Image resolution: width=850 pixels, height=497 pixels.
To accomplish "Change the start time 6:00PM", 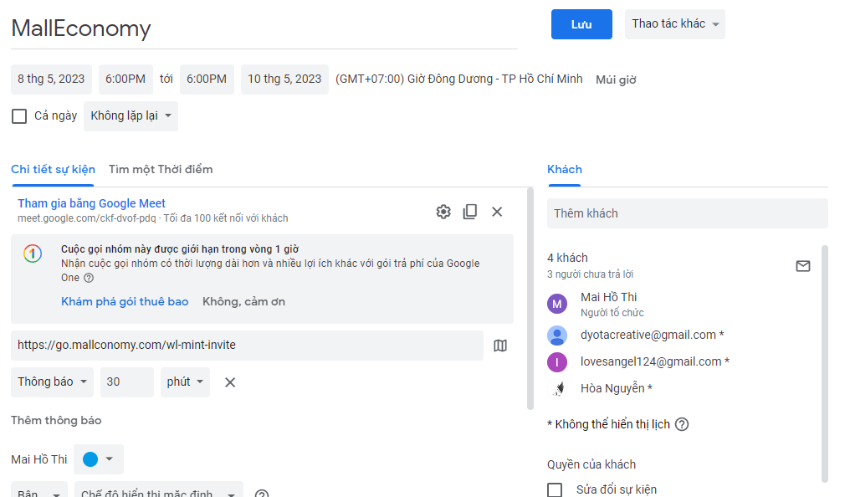I will point(125,79).
